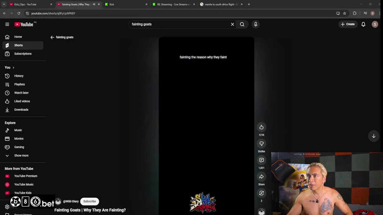Close the Fainting Goats tab
This screenshot has width=383, height=215.
(99, 4)
